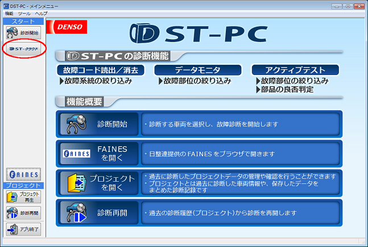The height and width of the screenshot is (247, 368).
Task: Click the 機能概要 section heading
Action: (x=84, y=102)
